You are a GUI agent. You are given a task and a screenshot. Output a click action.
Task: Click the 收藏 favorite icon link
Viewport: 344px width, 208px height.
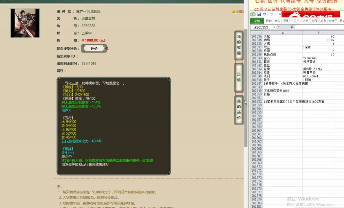point(237,11)
